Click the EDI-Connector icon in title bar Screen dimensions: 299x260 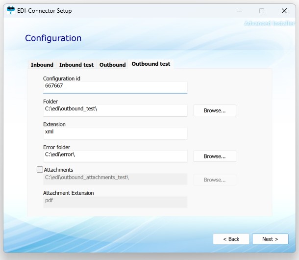[x=11, y=10]
